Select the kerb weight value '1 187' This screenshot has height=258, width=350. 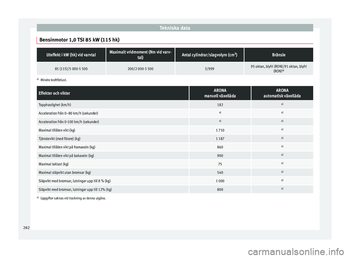coord(220,138)
